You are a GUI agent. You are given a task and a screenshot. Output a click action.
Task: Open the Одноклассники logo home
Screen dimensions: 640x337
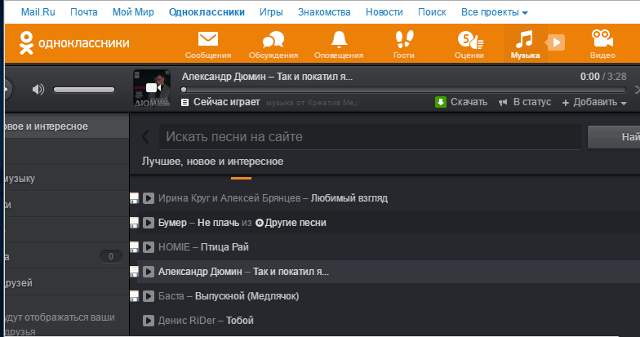74,42
